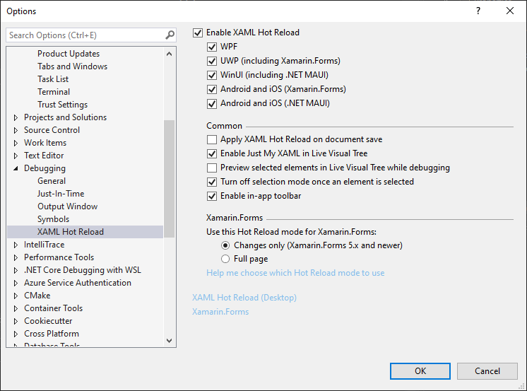527x391 pixels.
Task: Collapse the Debugging tree node
Action: click(16, 168)
